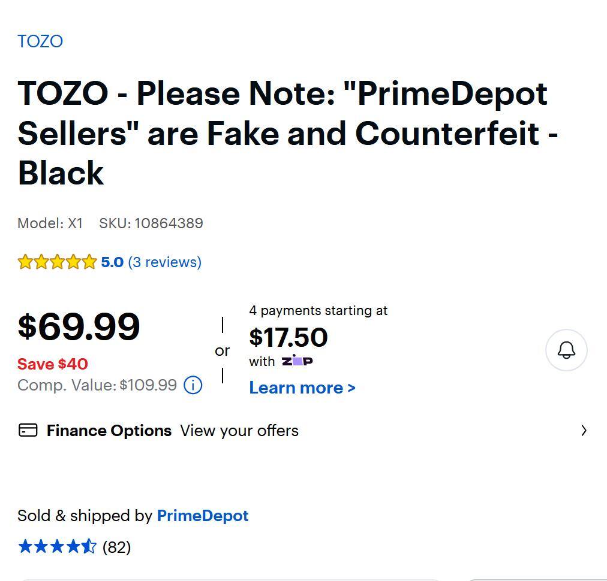Click the price alert bell icon

click(566, 350)
